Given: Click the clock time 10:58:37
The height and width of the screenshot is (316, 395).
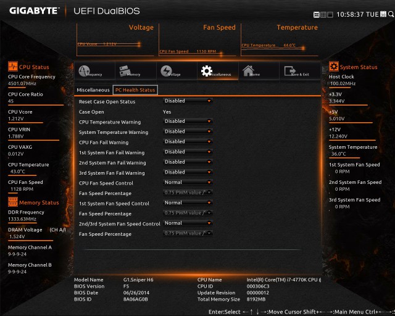Looking at the screenshot, I should 350,14.
